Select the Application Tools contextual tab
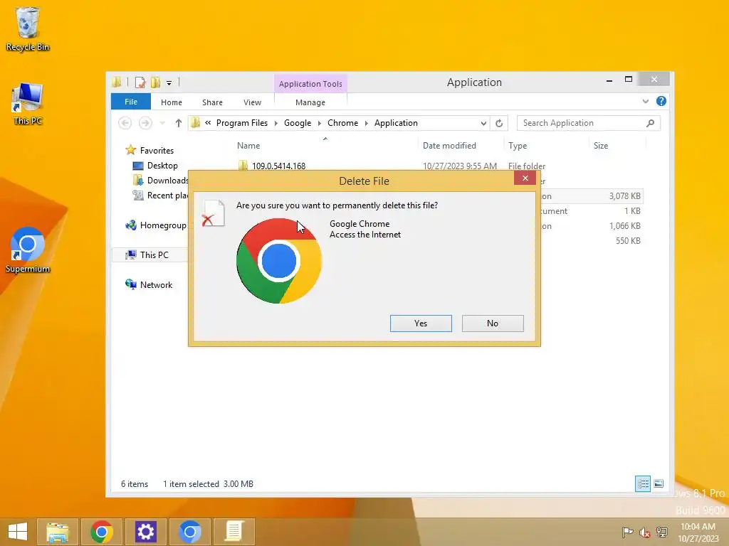 [310, 84]
